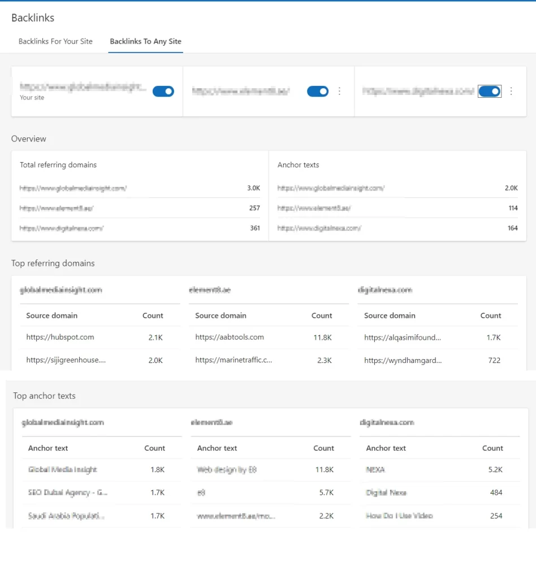Select the 'Digital Nexa' anchor text entry

[386, 493]
